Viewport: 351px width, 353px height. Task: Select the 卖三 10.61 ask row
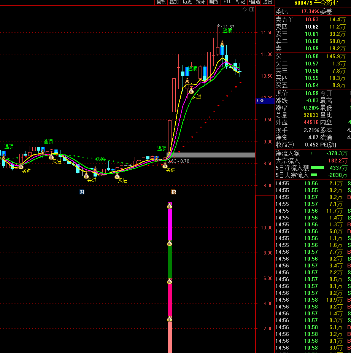tap(313, 34)
